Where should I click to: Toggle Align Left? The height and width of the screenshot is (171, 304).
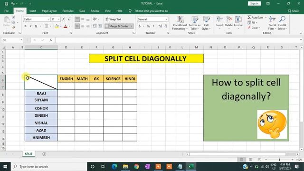point(77,26)
